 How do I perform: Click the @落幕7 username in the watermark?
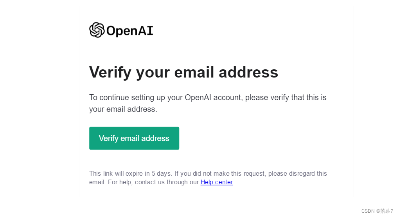[385, 211]
